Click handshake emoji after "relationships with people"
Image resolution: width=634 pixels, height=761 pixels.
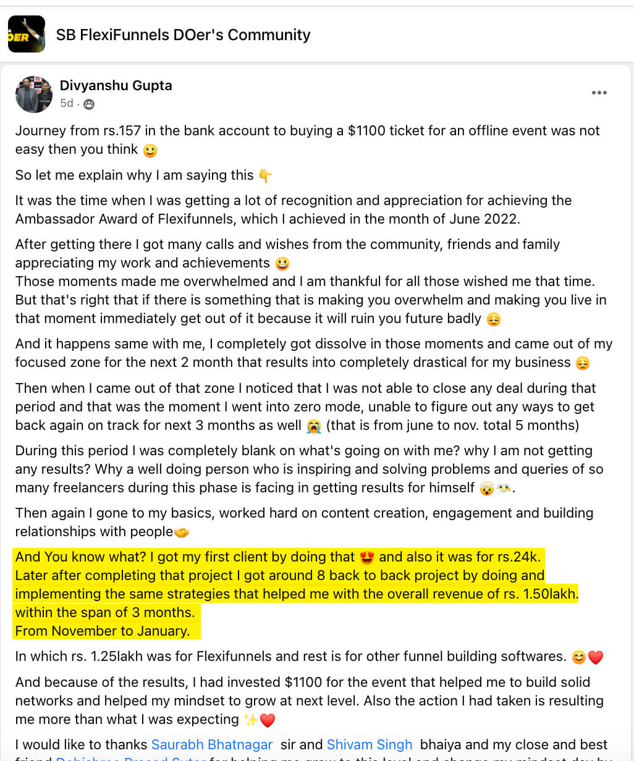pyautogui.click(x=182, y=532)
